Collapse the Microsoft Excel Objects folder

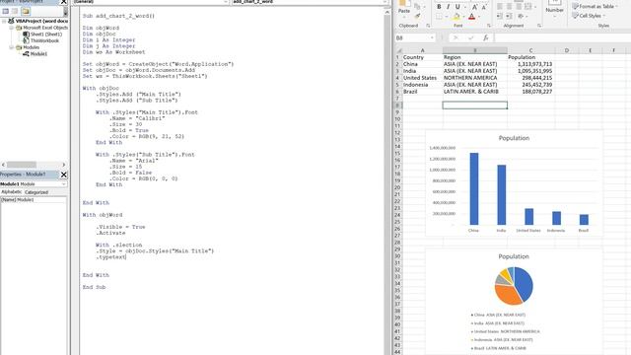pyautogui.click(x=11, y=28)
